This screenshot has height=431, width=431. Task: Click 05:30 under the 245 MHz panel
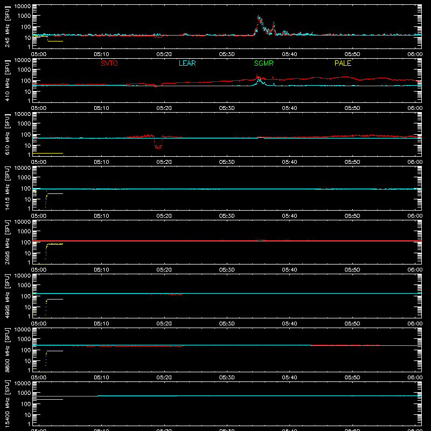pos(227,54)
